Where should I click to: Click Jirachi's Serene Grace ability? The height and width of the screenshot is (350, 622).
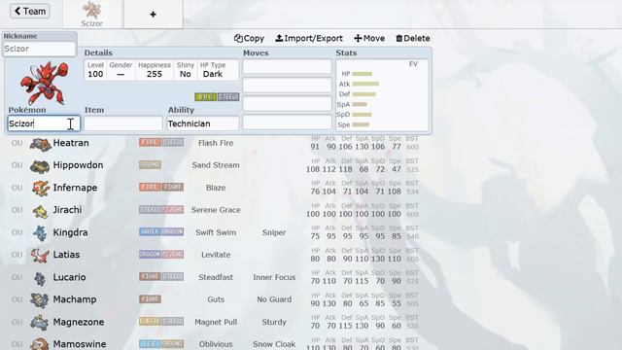216,210
